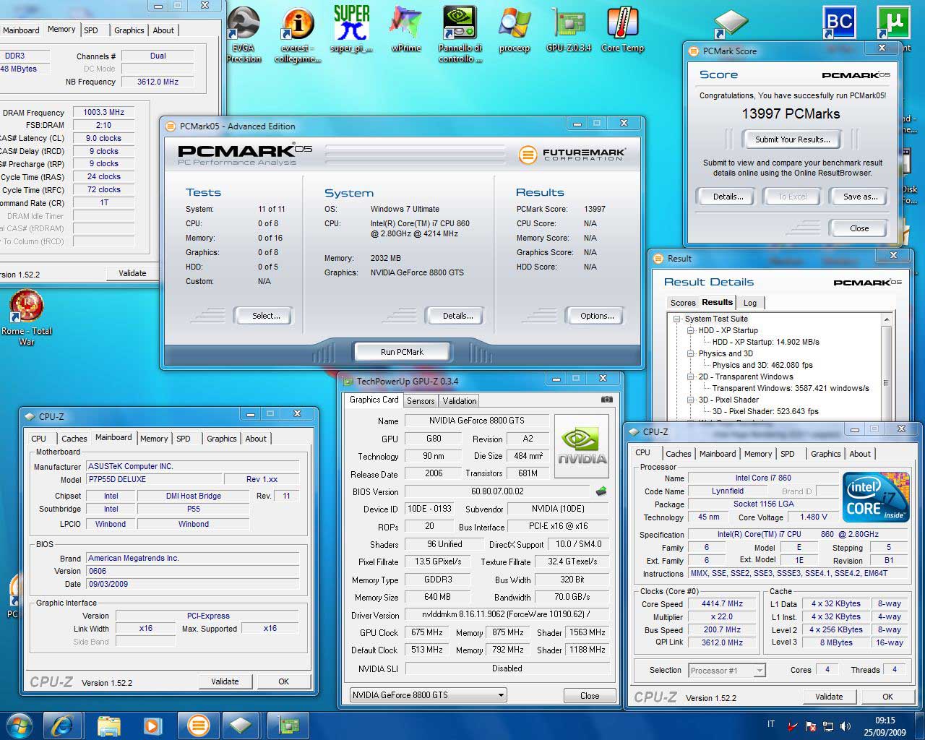Click the volume speaker tray icon

[x=845, y=726]
